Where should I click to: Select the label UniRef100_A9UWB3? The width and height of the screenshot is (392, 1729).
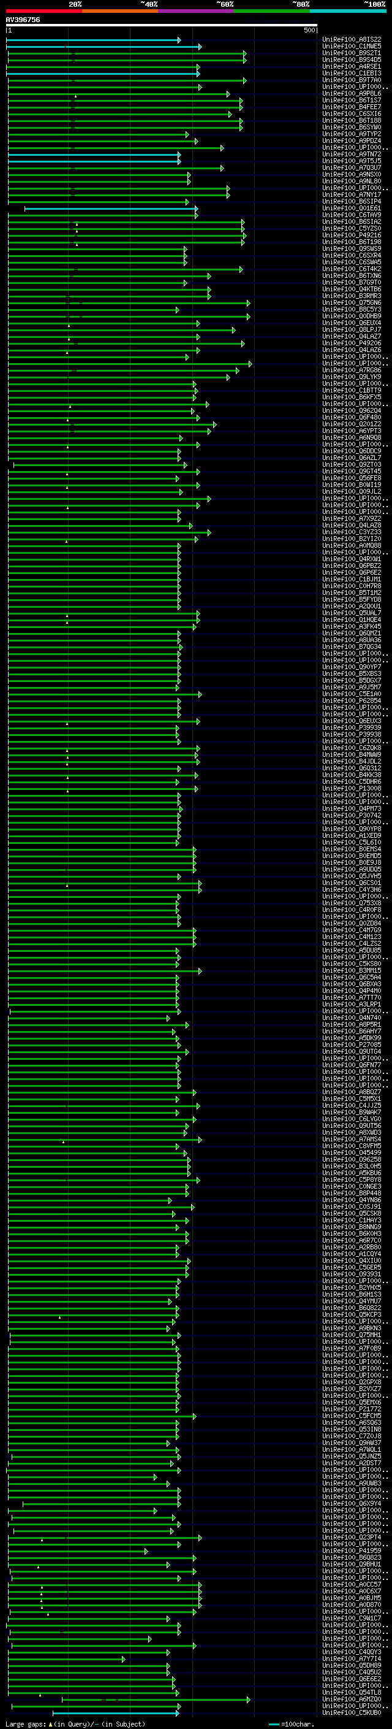(352, 1482)
